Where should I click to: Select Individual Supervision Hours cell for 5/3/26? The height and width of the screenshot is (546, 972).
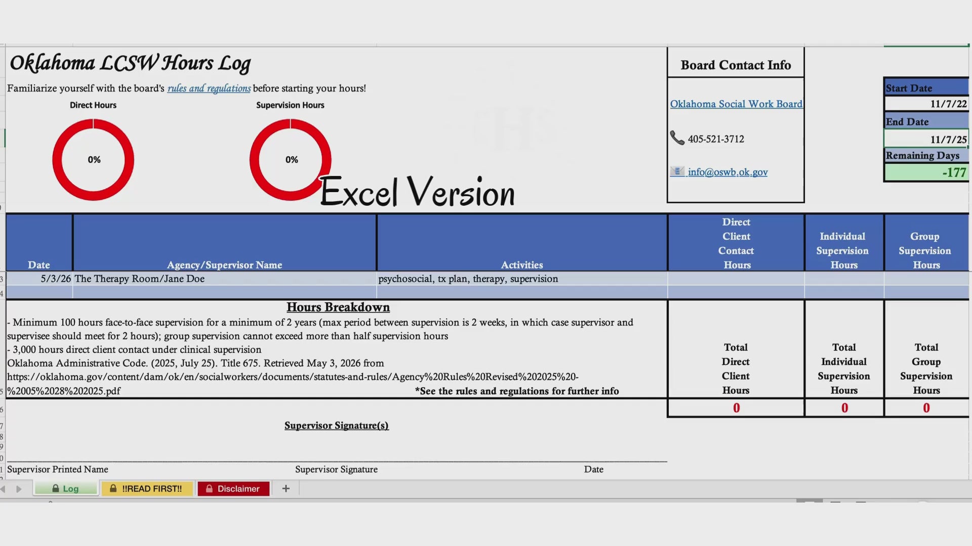pyautogui.click(x=844, y=279)
